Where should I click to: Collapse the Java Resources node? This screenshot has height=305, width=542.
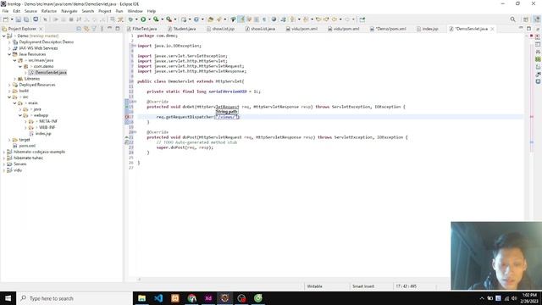pos(9,54)
